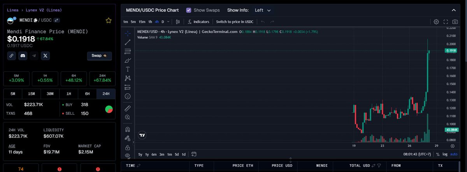Uncheck the Show Swaps checkbox
Viewport: 467px width, 172px height.
coord(189,10)
